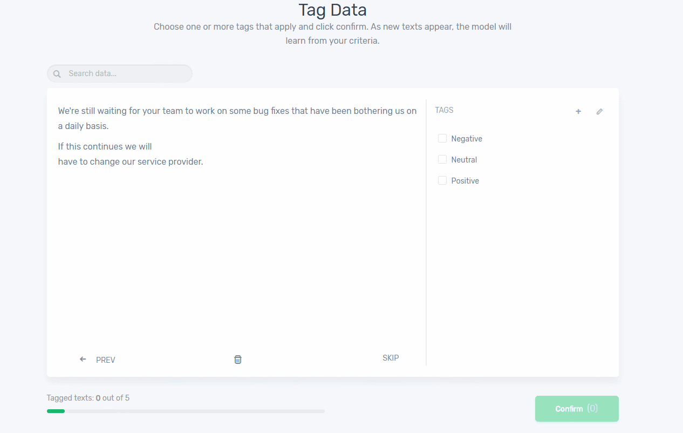Click the left arrow beside PREV
Screen dimensions: 683x433
[83, 359]
